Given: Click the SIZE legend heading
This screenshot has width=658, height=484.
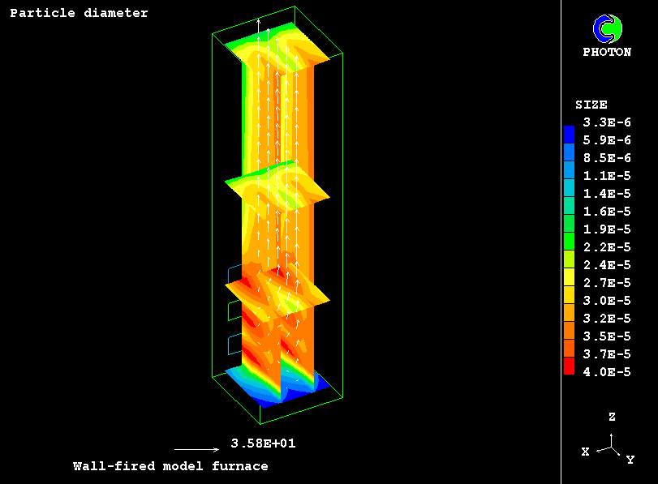Looking at the screenshot, I should coord(591,105).
